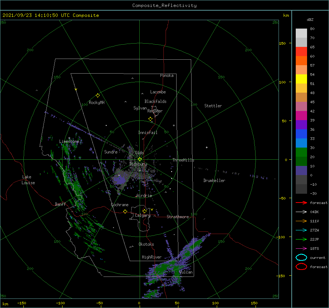Viewport: 329px width, 308px height.
Task: Click the 65 dBZ red color swatch
Action: coord(301,51)
